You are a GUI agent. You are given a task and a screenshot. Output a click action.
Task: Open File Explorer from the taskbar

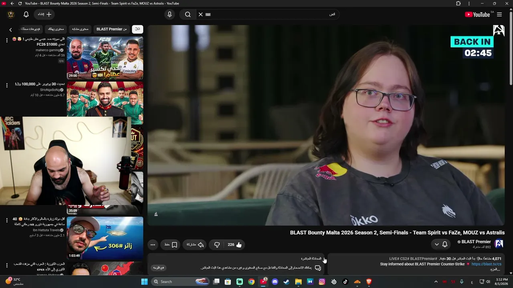pos(298,282)
